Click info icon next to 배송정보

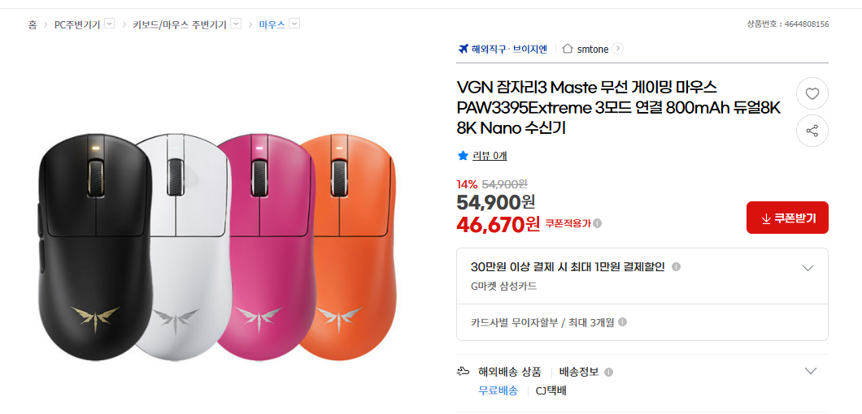point(608,372)
